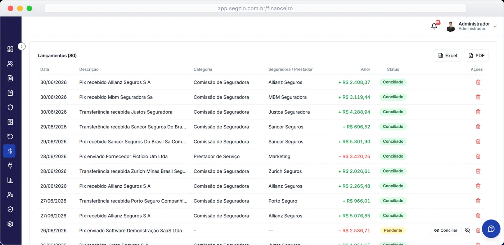The image size is (504, 245).
Task: Open the plain shield icon in sidebar
Action: tap(10, 107)
